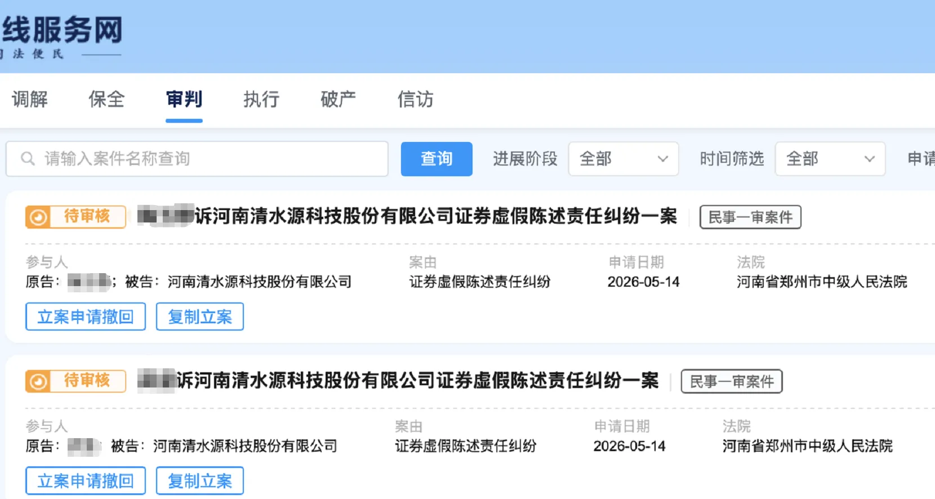Viewport: 935px width, 499px height.
Task: Click 立案申请撤回 on the second case
Action: tap(86, 481)
